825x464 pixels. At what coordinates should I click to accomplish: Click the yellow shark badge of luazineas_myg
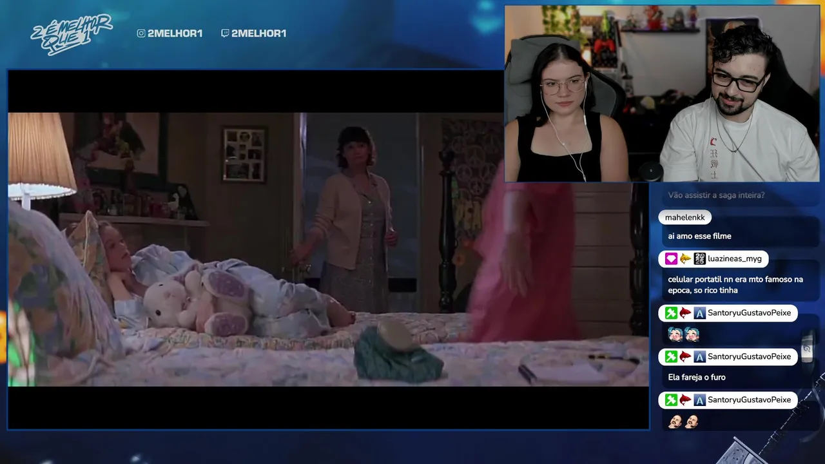tap(685, 259)
